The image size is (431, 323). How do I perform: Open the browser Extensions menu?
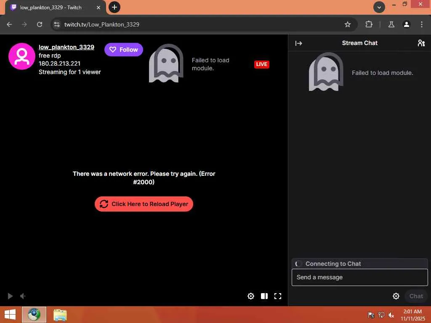369,24
